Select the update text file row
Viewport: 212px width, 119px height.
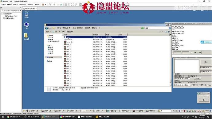96,37
